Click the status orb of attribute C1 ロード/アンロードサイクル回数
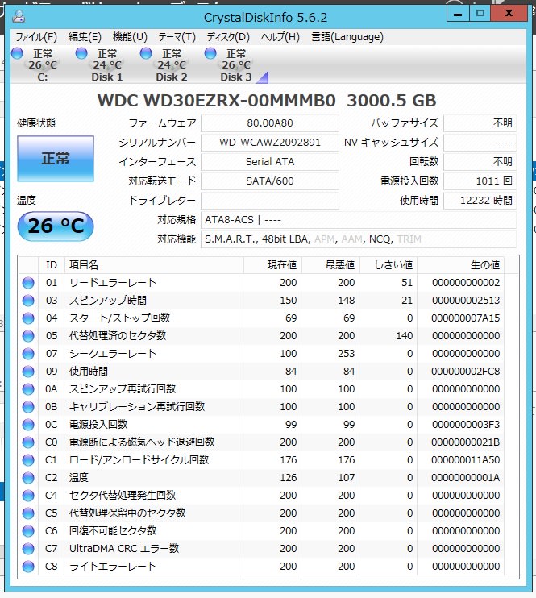The image size is (536, 598). pos(28,460)
